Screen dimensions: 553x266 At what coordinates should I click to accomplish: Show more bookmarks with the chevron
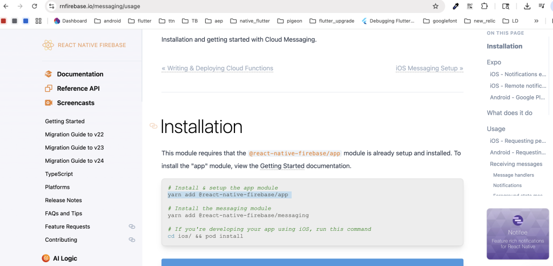(536, 21)
